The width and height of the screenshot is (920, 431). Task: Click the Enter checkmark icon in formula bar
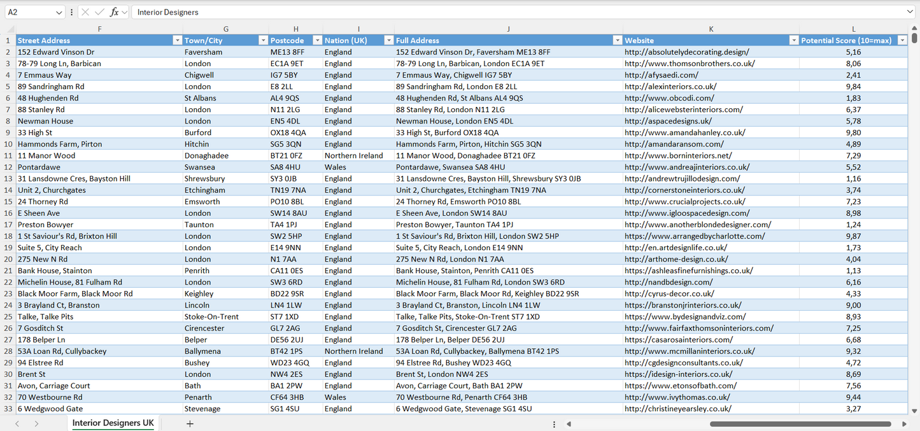pos(99,12)
